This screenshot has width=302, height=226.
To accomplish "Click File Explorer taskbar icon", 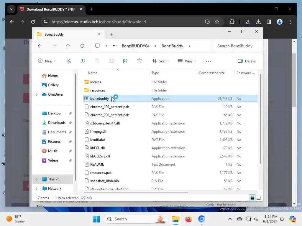I will tap(176, 219).
